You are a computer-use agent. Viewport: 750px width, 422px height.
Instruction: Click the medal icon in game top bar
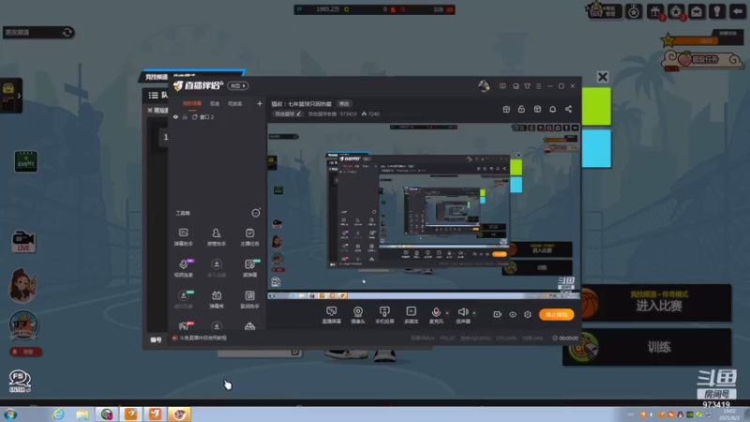pos(634,11)
